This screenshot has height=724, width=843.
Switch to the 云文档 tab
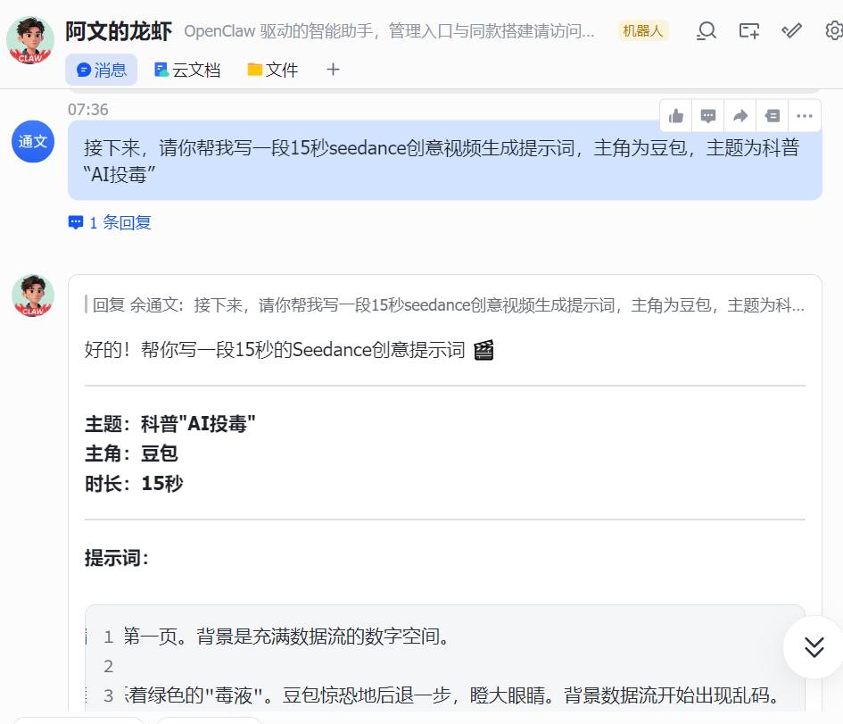(187, 69)
